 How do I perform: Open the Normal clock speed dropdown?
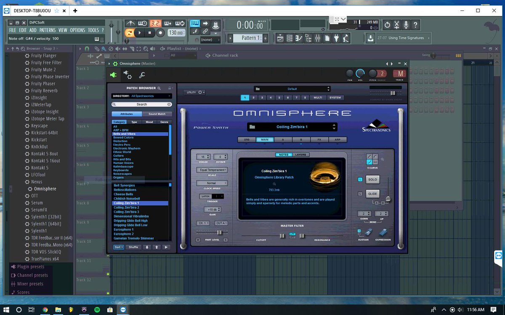coord(212,183)
